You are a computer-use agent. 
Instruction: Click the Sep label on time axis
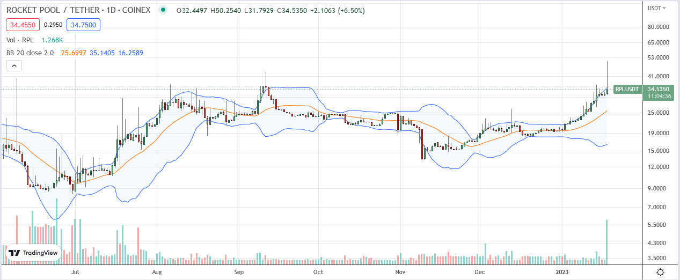pyautogui.click(x=239, y=272)
